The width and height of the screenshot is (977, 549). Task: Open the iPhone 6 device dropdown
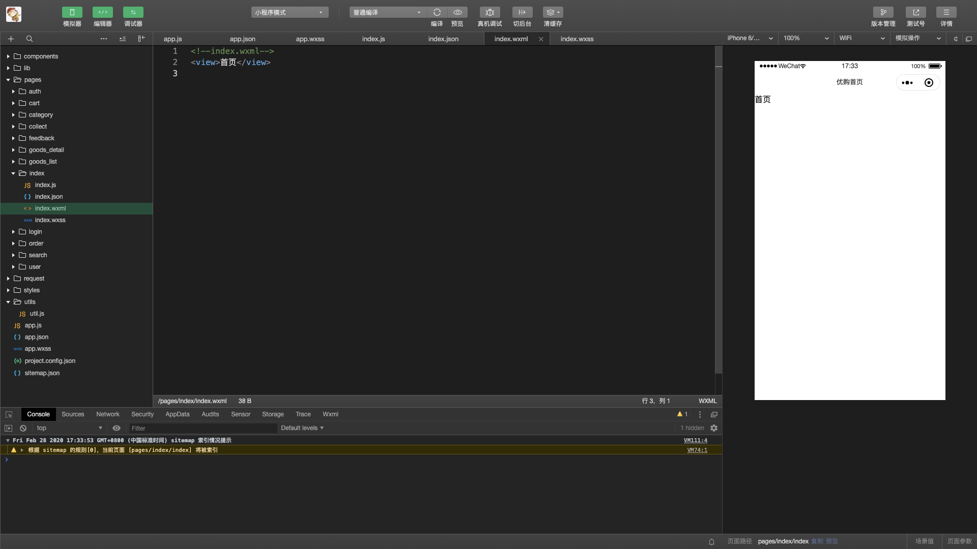pos(750,38)
